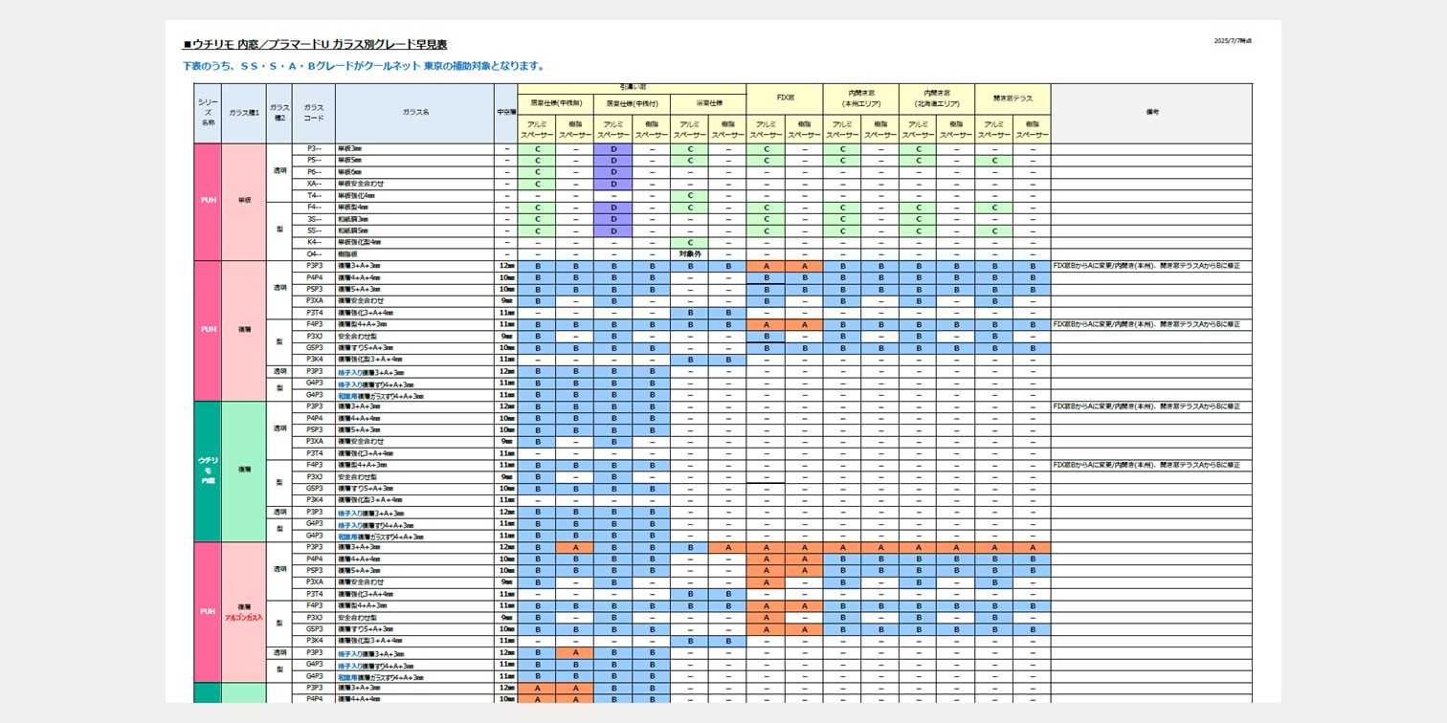Viewport: 1447px width, 723px height.
Task: Select the 居室仕様(中桟無) sub-header
Action: [555, 102]
